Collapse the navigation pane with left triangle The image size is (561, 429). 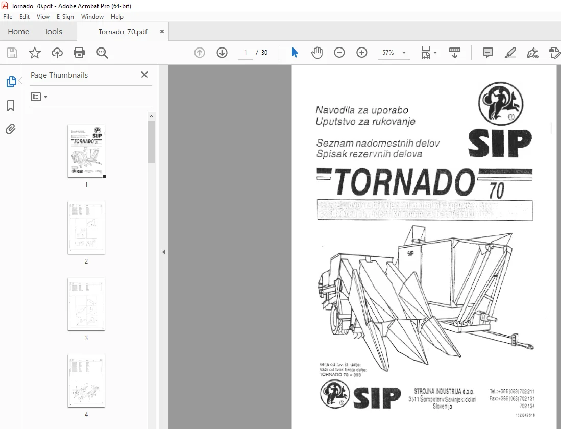click(x=164, y=252)
